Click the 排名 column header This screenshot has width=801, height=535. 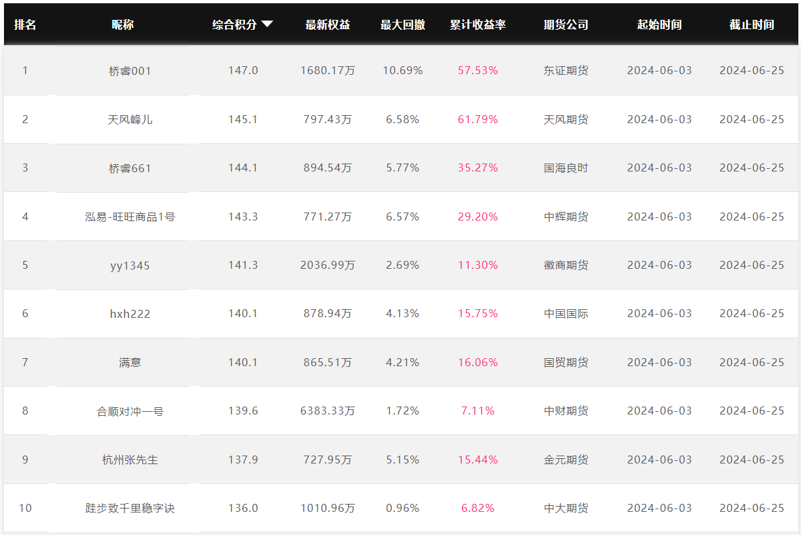click(25, 24)
